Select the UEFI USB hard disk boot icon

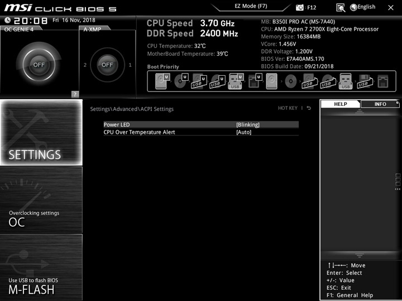coord(199,81)
